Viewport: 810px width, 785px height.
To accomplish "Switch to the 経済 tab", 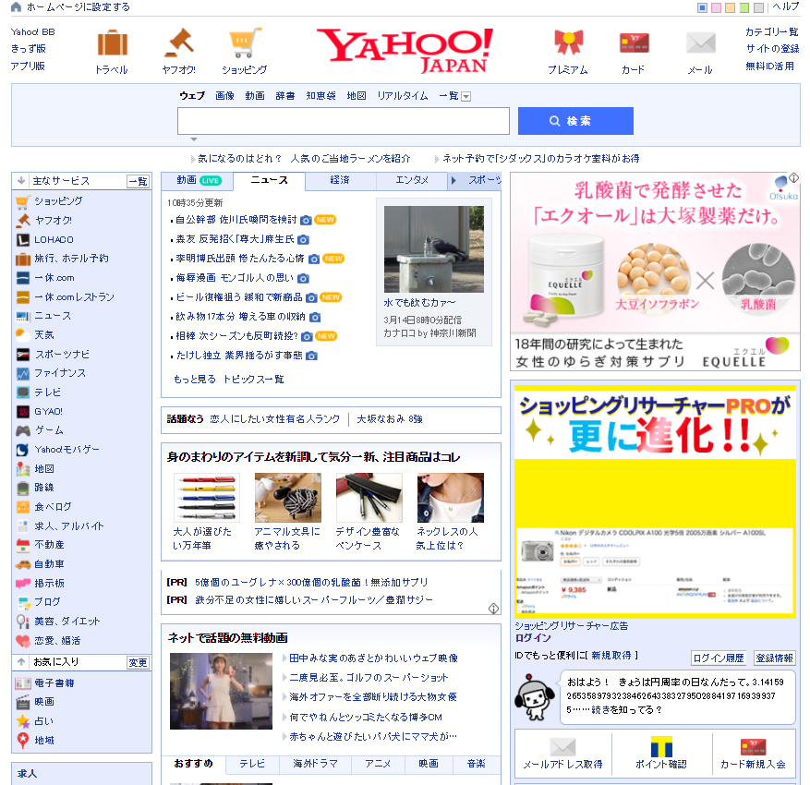I will click(x=340, y=180).
